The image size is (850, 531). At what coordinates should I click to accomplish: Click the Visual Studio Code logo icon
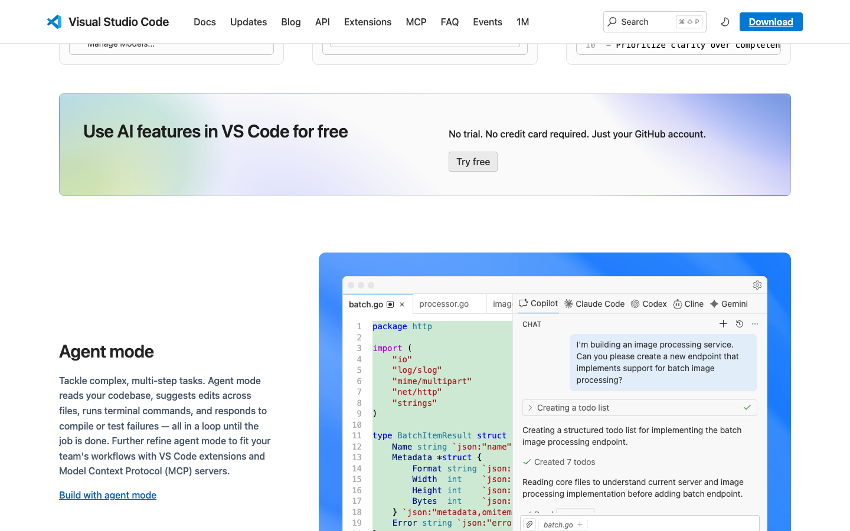[x=54, y=22]
